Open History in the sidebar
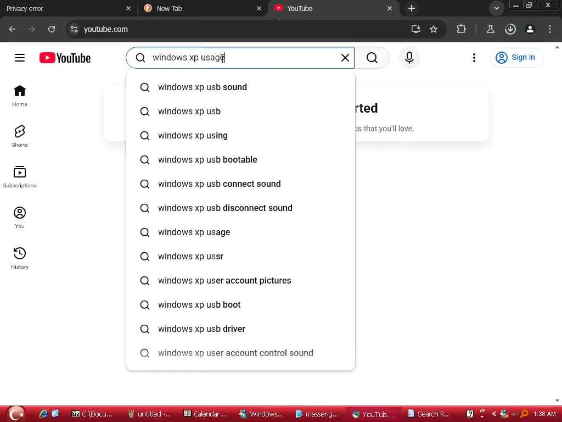The width and height of the screenshot is (562, 422). point(20,258)
